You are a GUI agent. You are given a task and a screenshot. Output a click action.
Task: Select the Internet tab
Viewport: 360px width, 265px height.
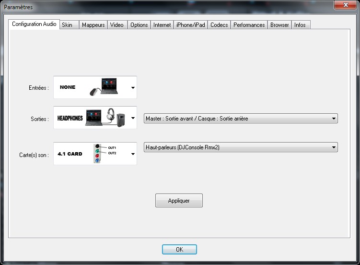(x=162, y=25)
